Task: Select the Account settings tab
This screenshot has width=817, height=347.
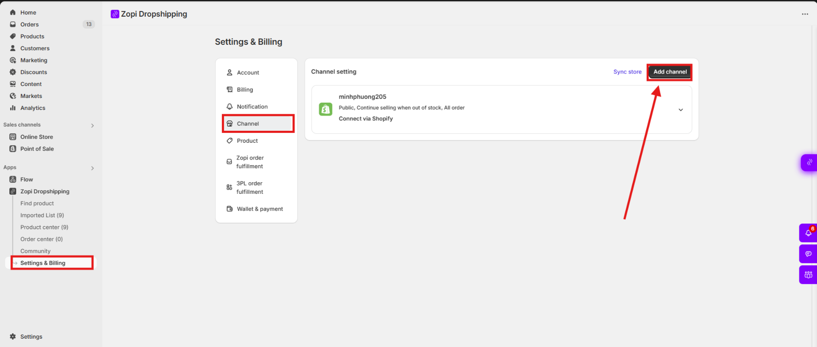Action: [257, 73]
